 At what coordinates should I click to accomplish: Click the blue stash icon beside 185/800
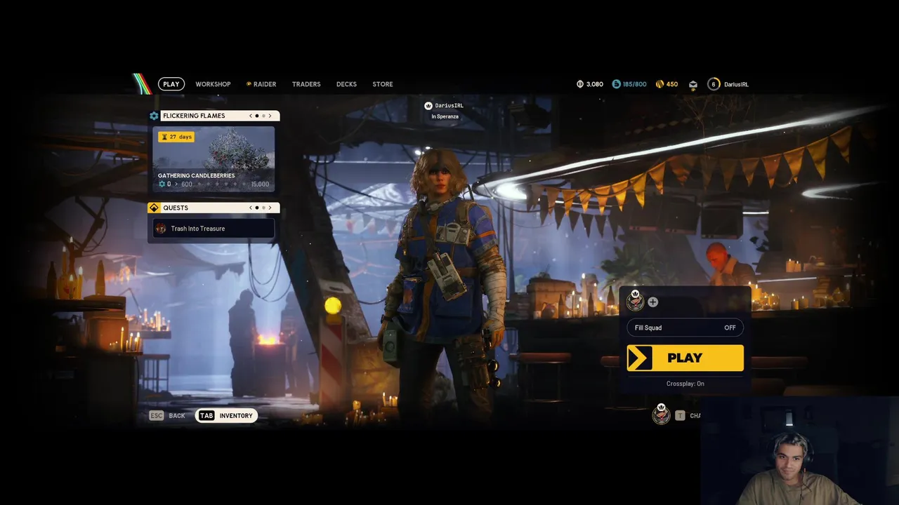(x=616, y=84)
